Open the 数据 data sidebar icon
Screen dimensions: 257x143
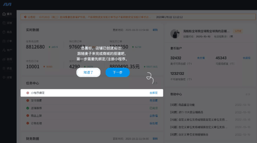pos(4,59)
